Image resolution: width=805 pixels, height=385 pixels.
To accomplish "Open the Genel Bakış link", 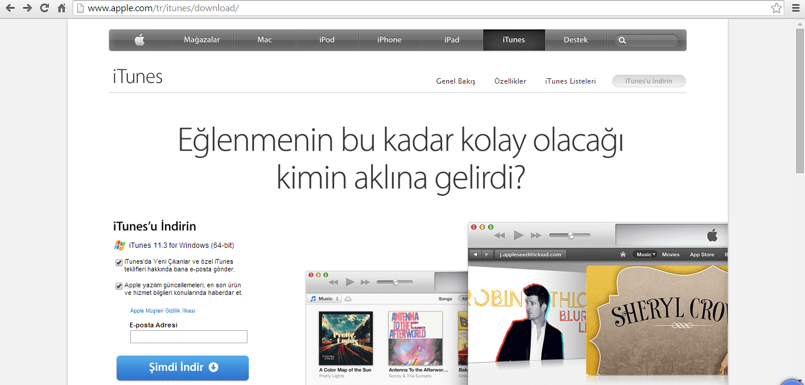I will coord(456,81).
